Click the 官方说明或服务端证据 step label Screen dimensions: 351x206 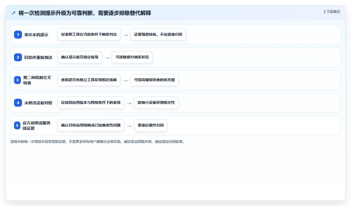[x=37, y=125]
